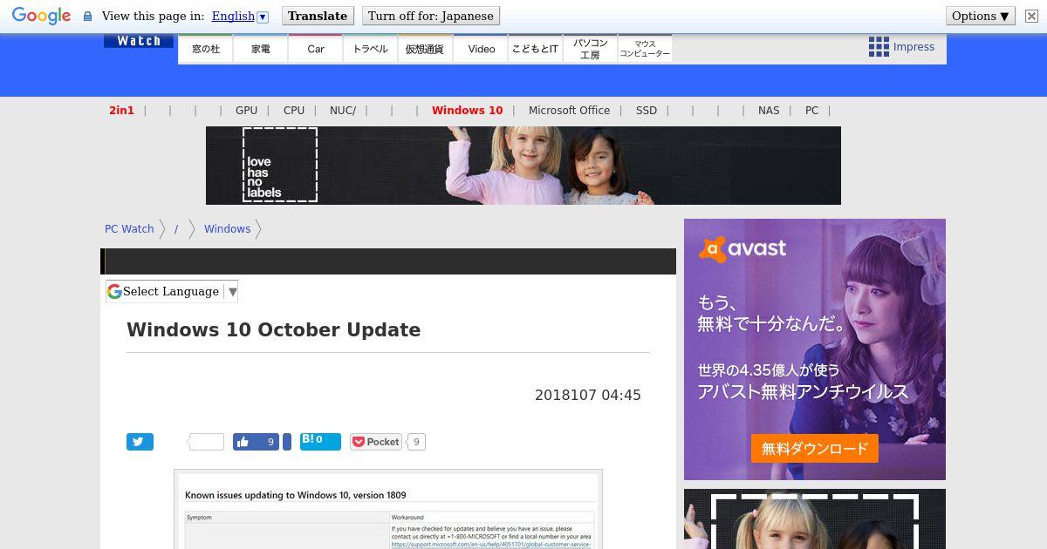Image resolution: width=1047 pixels, height=549 pixels.
Task: Share article via Twitter bird icon
Action: pyautogui.click(x=140, y=442)
